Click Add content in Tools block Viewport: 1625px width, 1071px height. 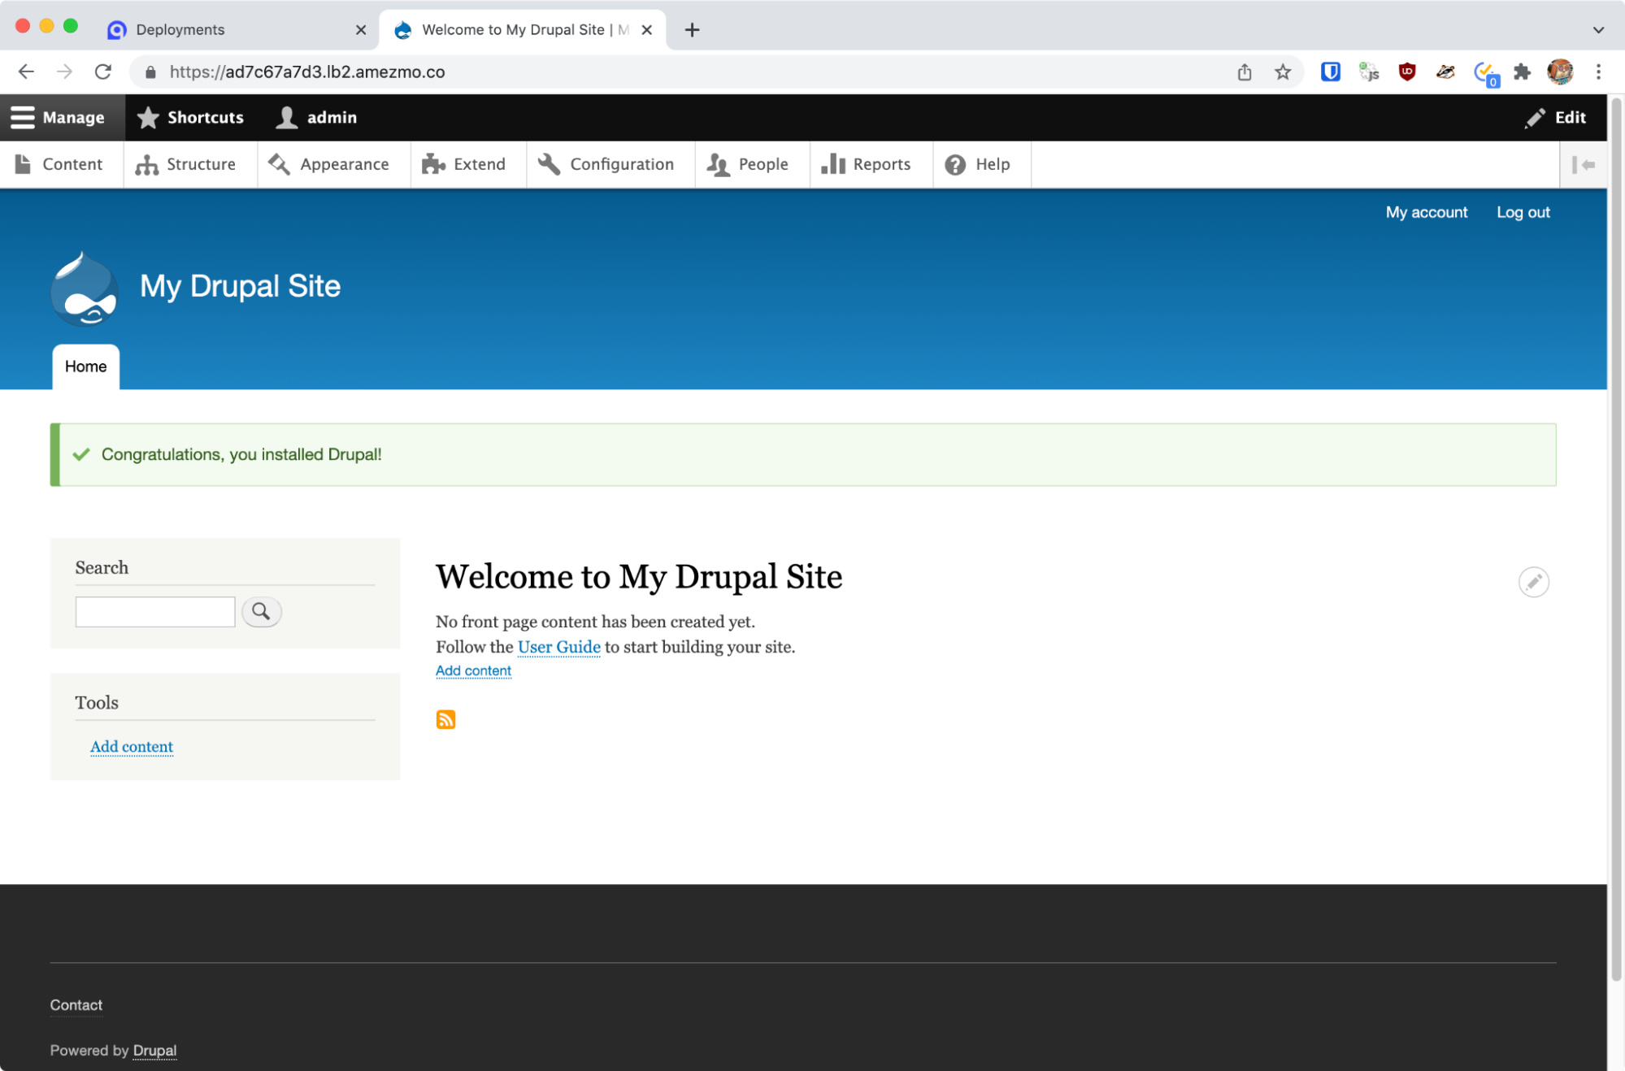[x=132, y=746]
